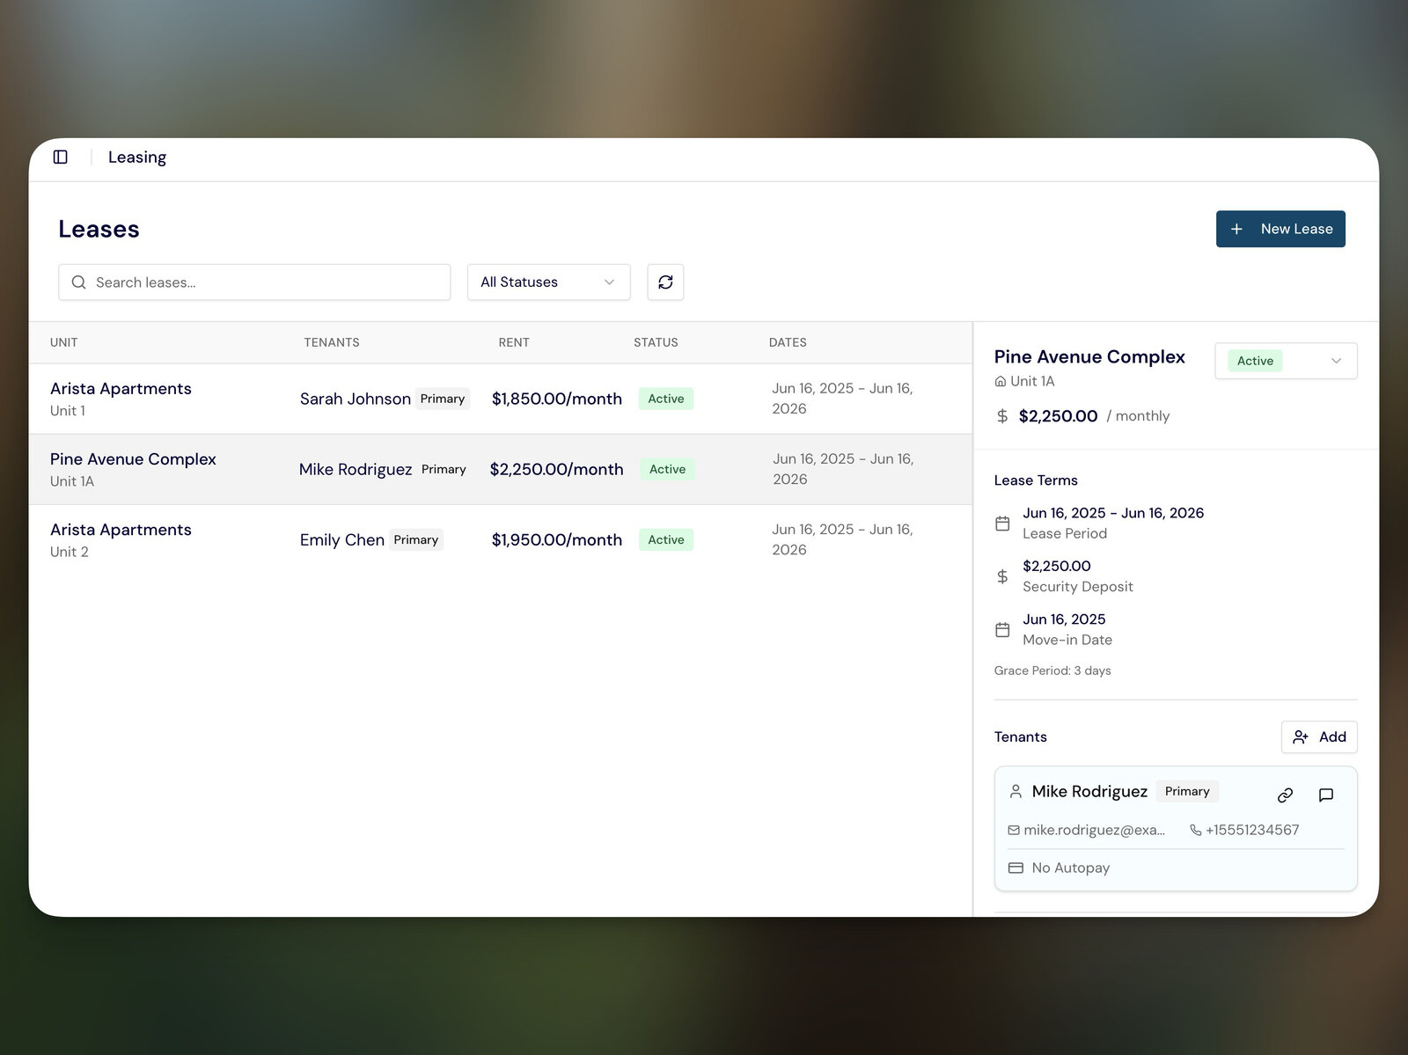Select the Arista Apartments Unit 1 lease row
Viewport: 1408px width, 1055px height.
point(352,399)
